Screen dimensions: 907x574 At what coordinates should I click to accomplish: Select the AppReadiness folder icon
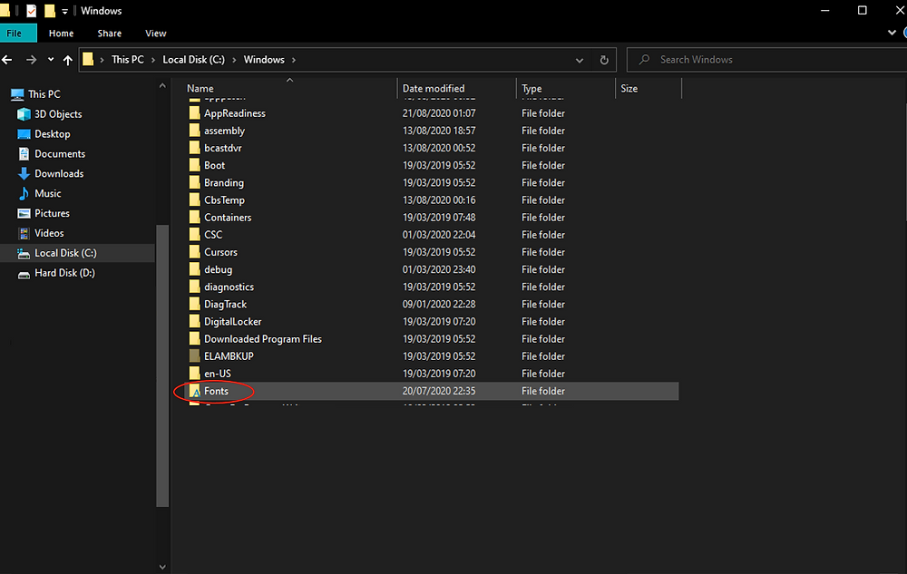(195, 113)
